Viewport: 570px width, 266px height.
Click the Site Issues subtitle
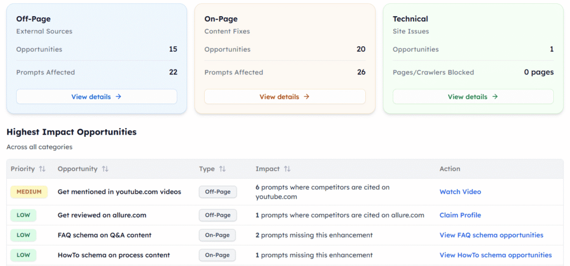411,31
